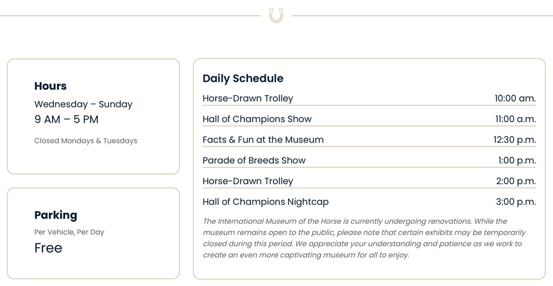Screen dimensions: 553x286
Task: Select the Hours heading
Action: click(50, 86)
